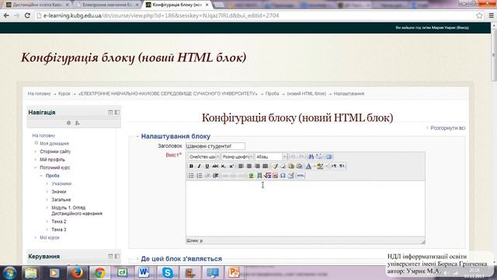Viewport: 497px width, 280px height.
Task: Click the Заголовок title input field
Action: pyautogui.click(x=215, y=146)
